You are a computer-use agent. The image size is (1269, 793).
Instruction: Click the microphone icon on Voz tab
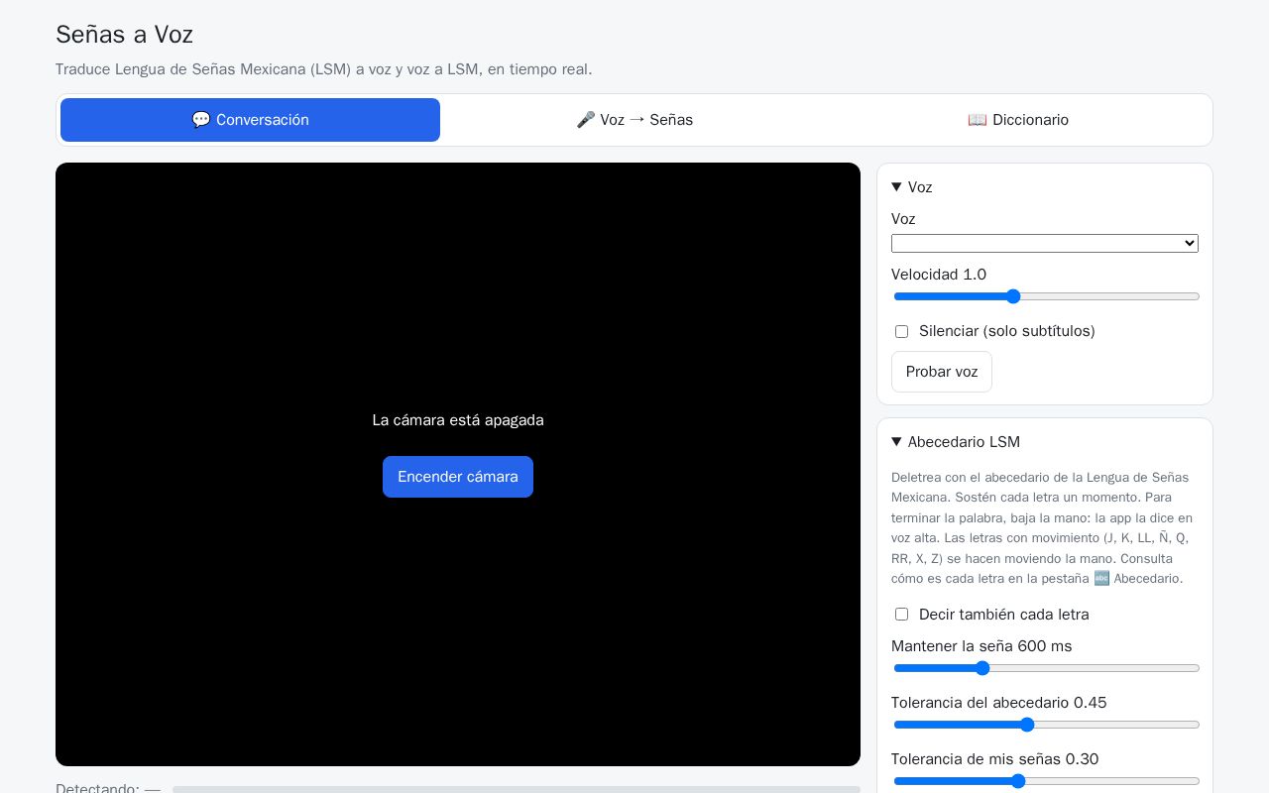[586, 120]
